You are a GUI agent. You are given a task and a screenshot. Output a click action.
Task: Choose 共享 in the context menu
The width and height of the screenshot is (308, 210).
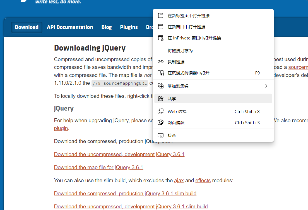pyautogui.click(x=213, y=99)
